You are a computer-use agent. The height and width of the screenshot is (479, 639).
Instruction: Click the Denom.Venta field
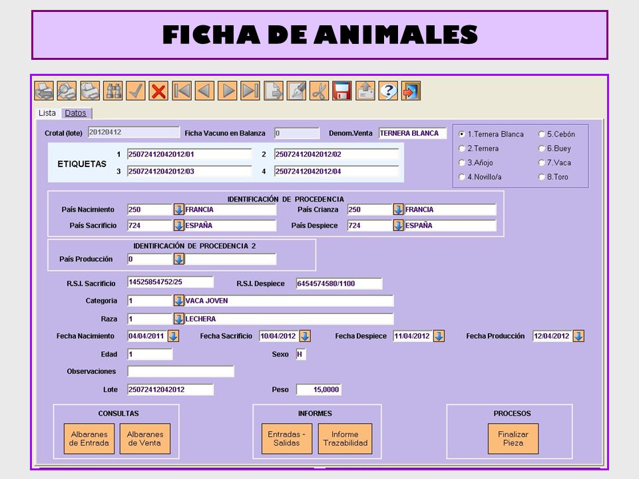click(413, 133)
